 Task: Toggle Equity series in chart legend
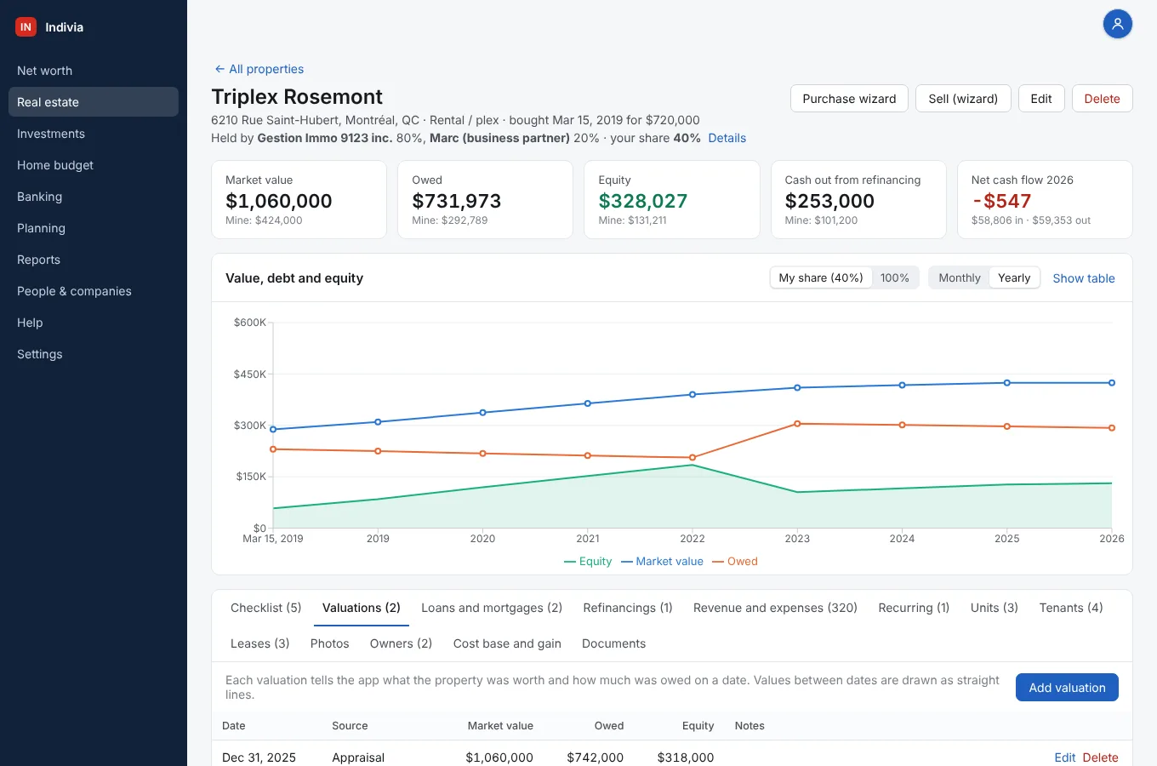click(x=588, y=562)
